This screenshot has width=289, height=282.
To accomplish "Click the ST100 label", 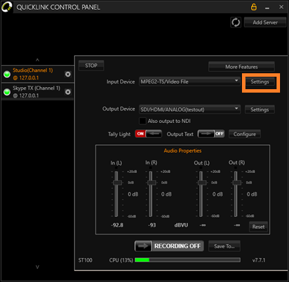I will 85,260.
